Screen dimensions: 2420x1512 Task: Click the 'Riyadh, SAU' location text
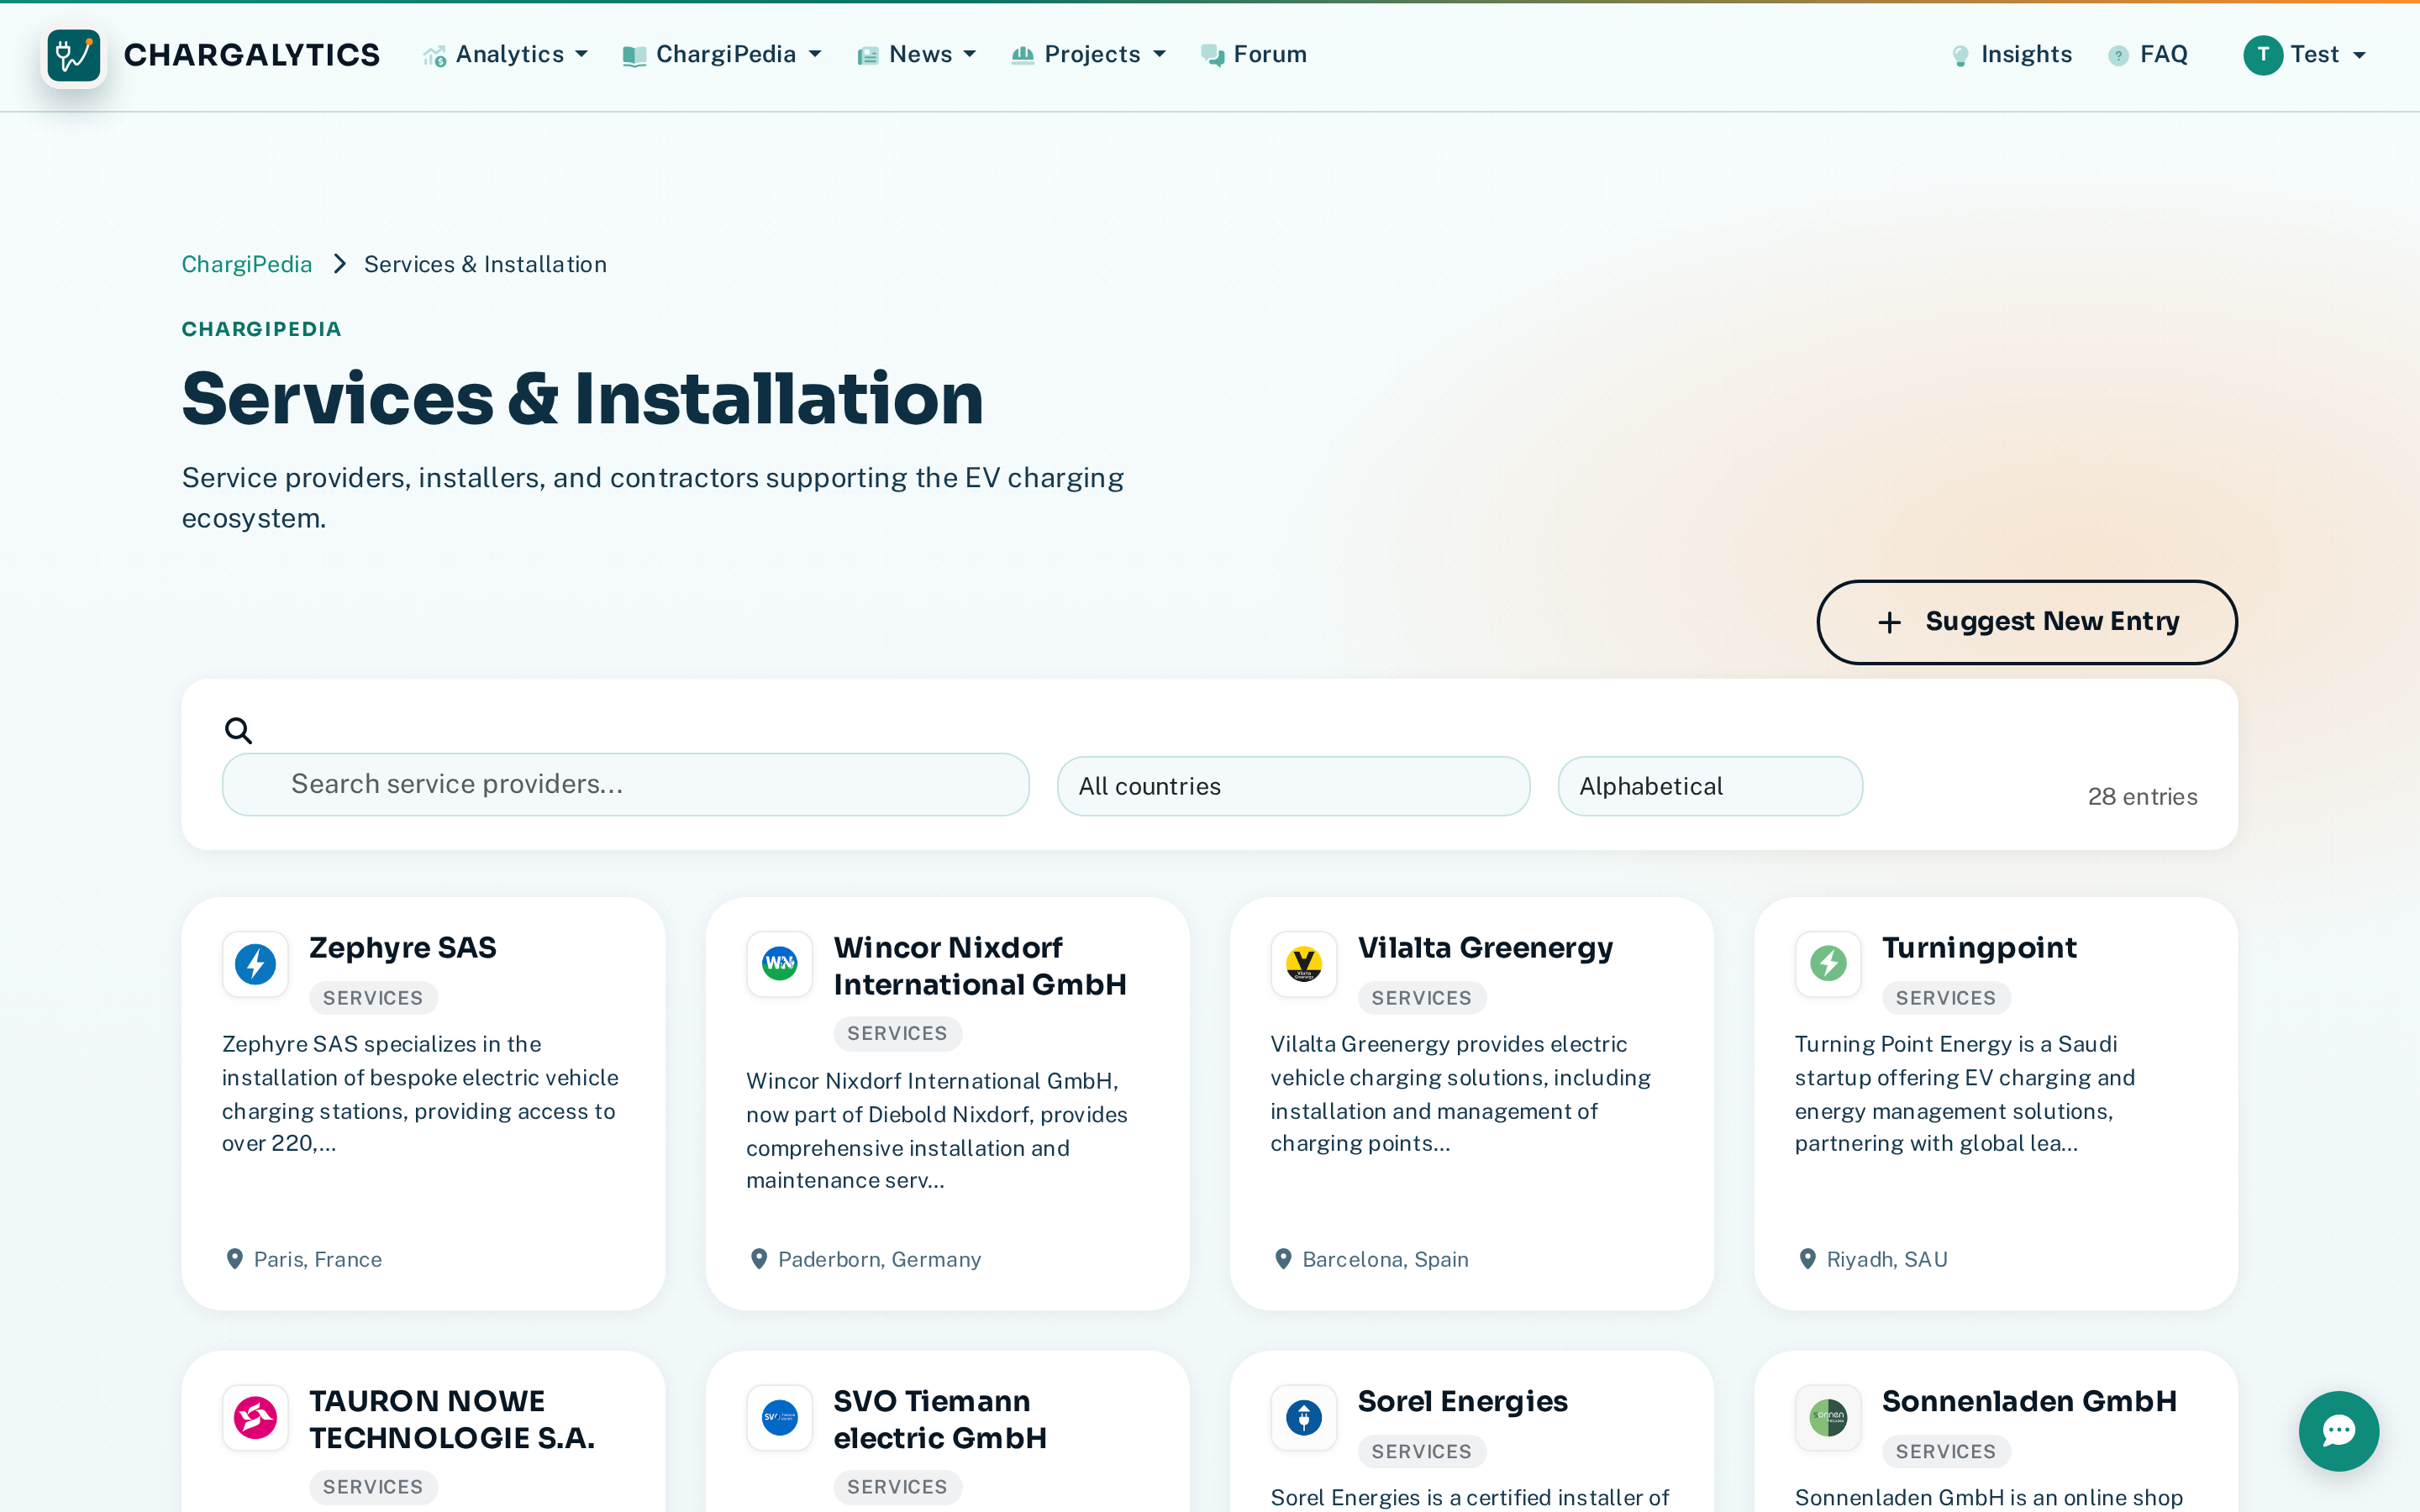pos(1887,1259)
